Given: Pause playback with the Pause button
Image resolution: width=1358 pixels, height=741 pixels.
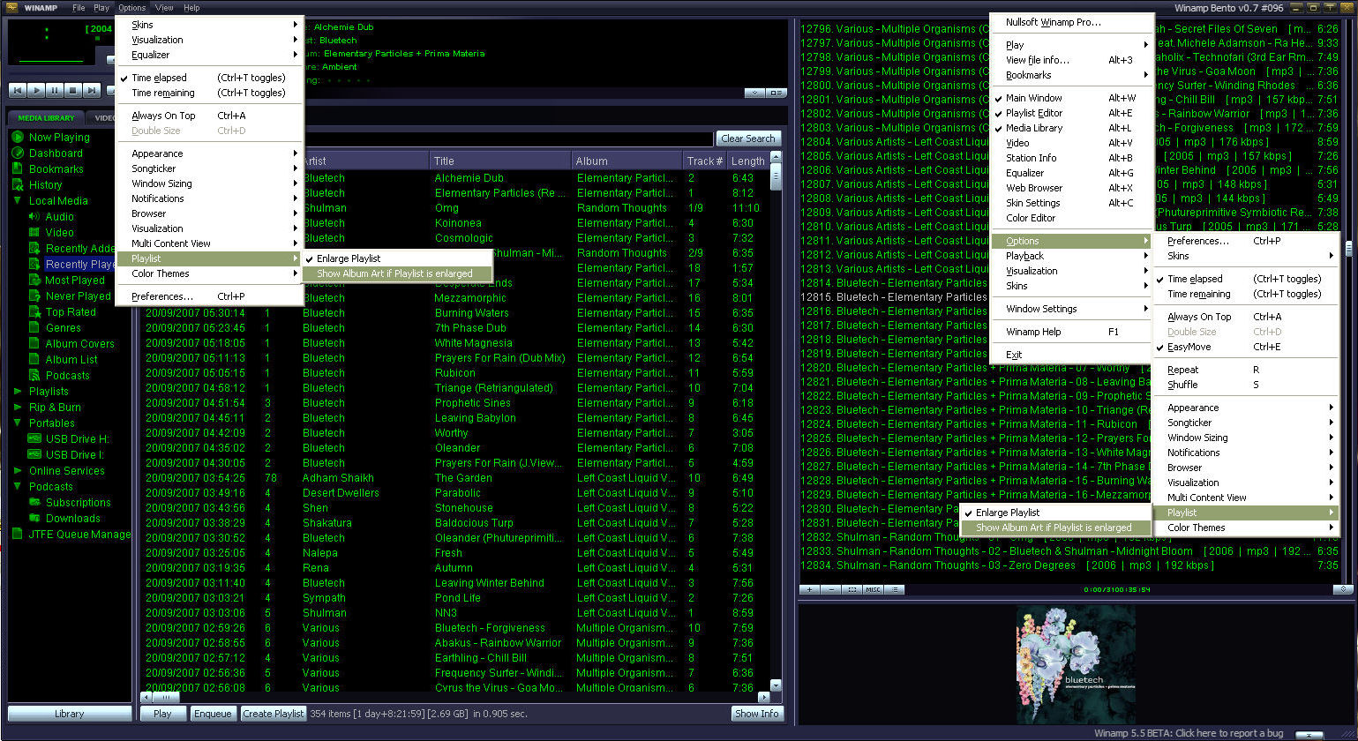Looking at the screenshot, I should [x=55, y=90].
